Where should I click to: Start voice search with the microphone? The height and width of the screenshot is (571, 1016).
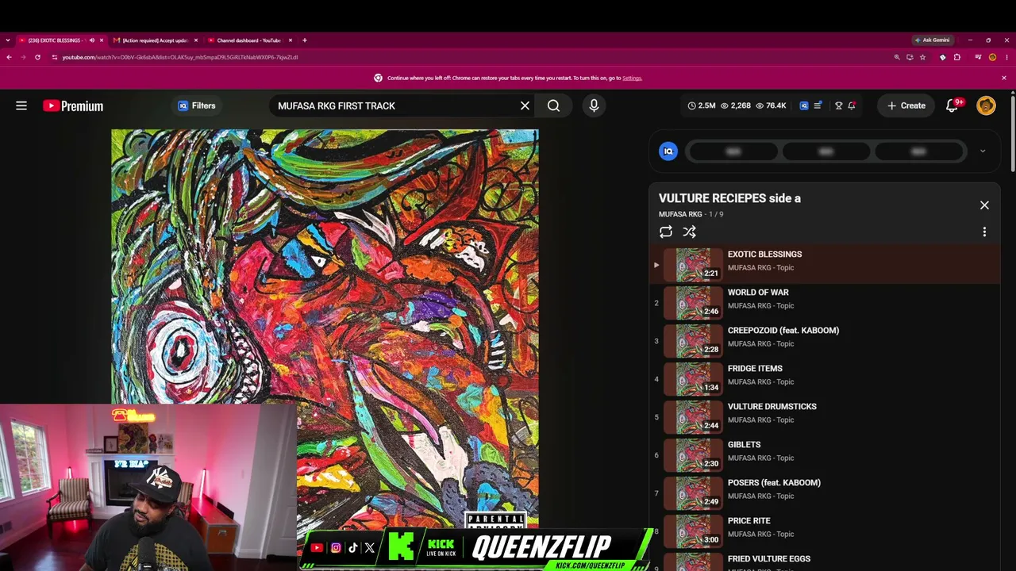click(594, 105)
